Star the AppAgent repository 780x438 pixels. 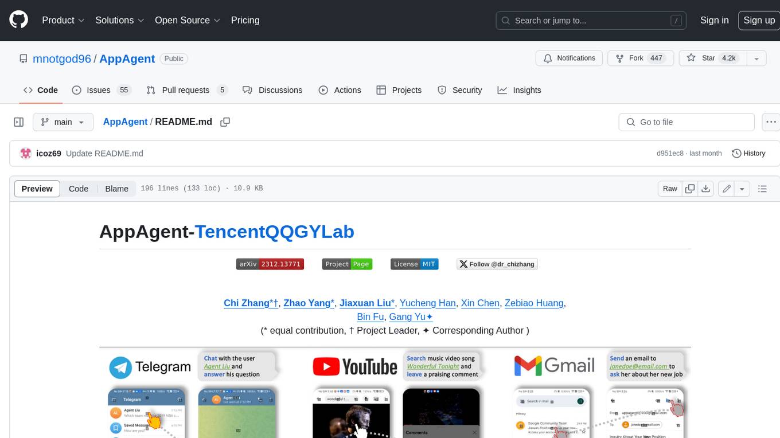[712, 58]
